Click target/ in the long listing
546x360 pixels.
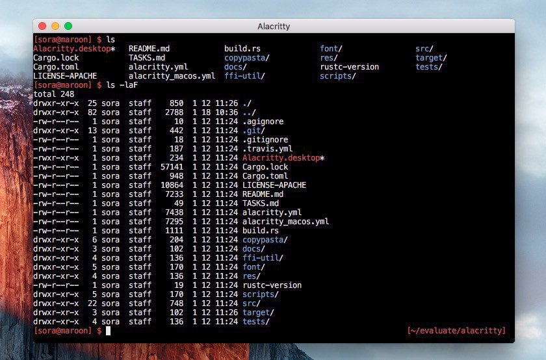(259, 313)
